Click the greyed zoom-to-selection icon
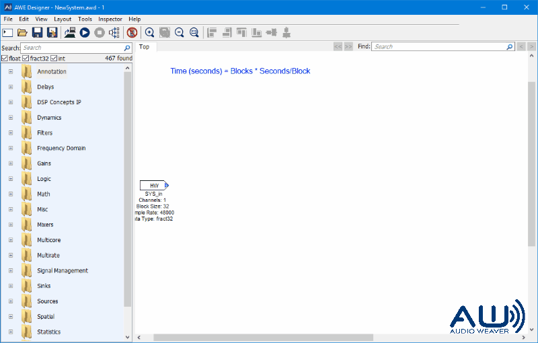Screen dimensions: 538x343 (165, 32)
